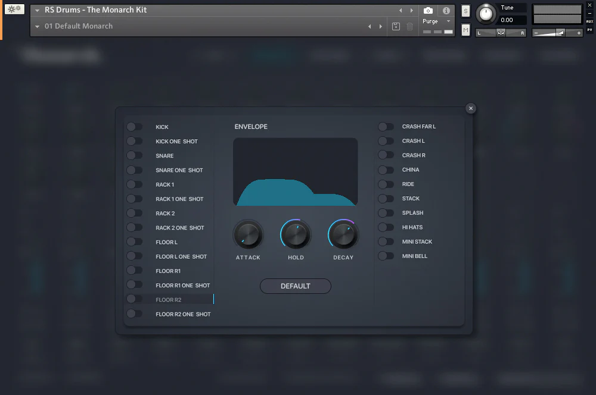Enable the CRASH FAR L switch

(386, 127)
